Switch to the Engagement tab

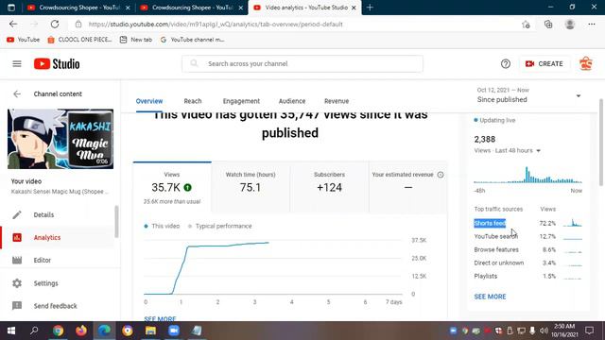coord(241,101)
